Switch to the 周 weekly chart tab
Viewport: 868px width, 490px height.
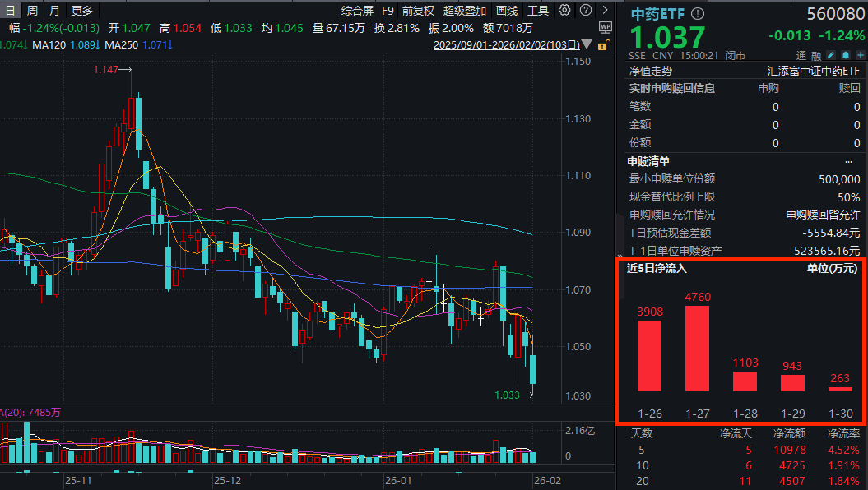tap(30, 11)
